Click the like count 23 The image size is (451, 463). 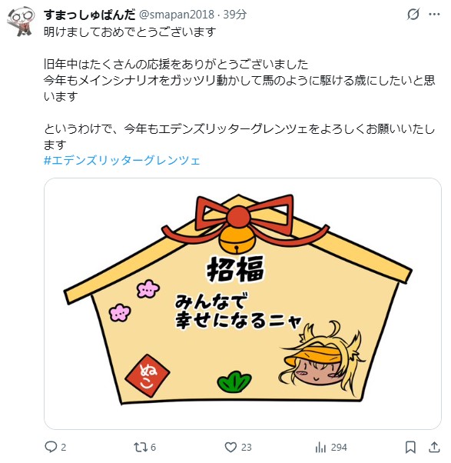(247, 448)
